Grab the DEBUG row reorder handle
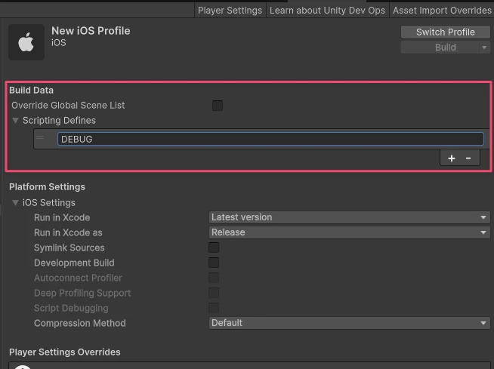 (x=40, y=137)
